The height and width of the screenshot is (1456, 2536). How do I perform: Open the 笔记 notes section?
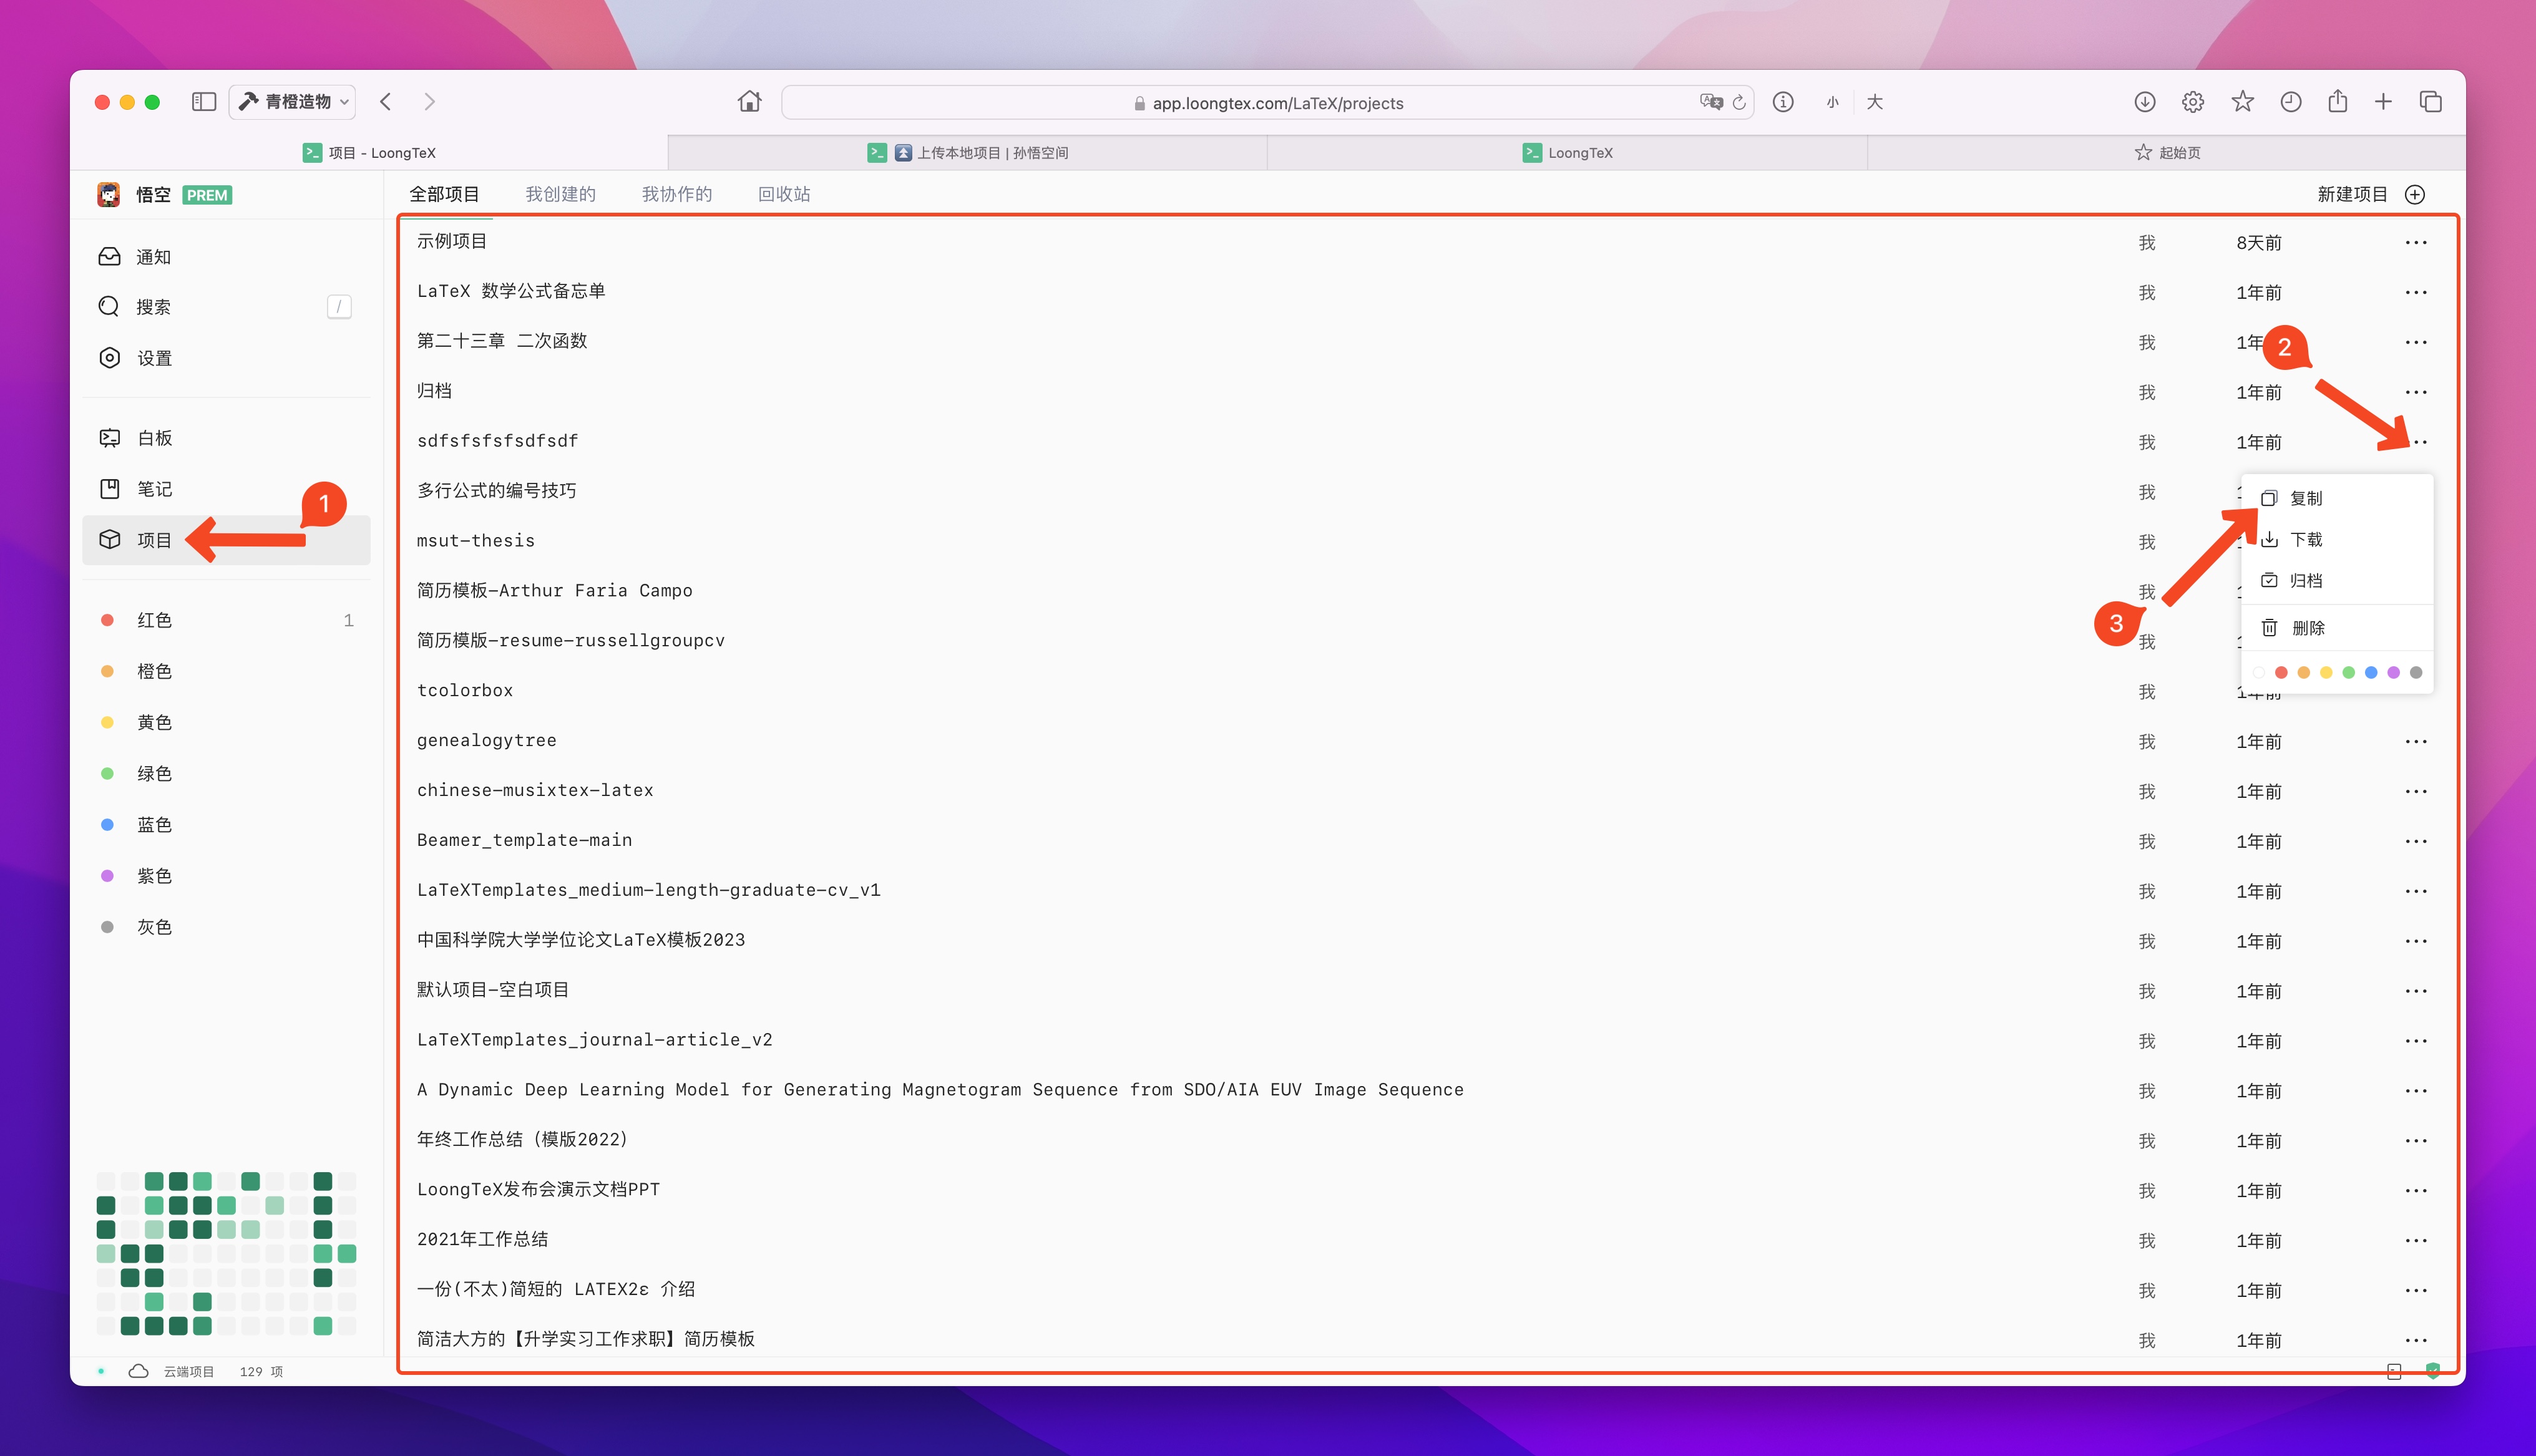(154, 489)
